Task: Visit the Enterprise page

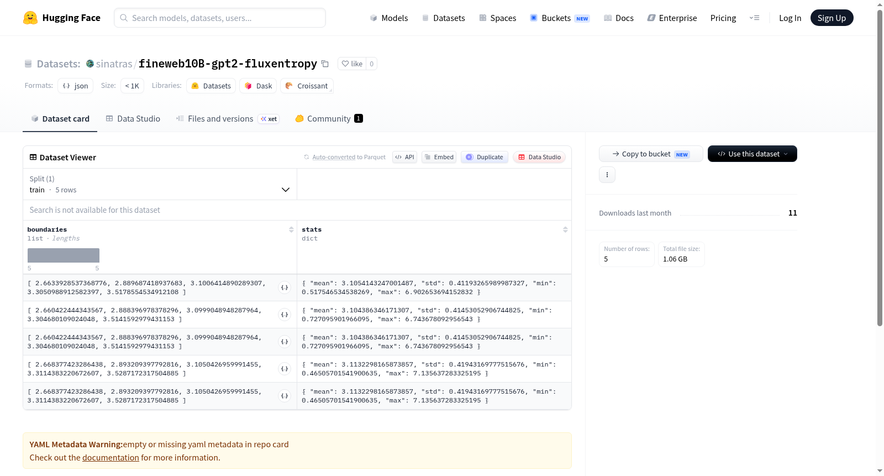Action: tap(672, 18)
